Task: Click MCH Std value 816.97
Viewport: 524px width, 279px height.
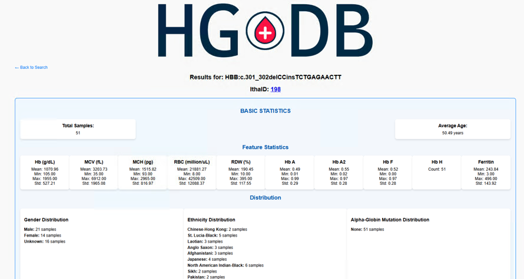Action: (x=142, y=184)
